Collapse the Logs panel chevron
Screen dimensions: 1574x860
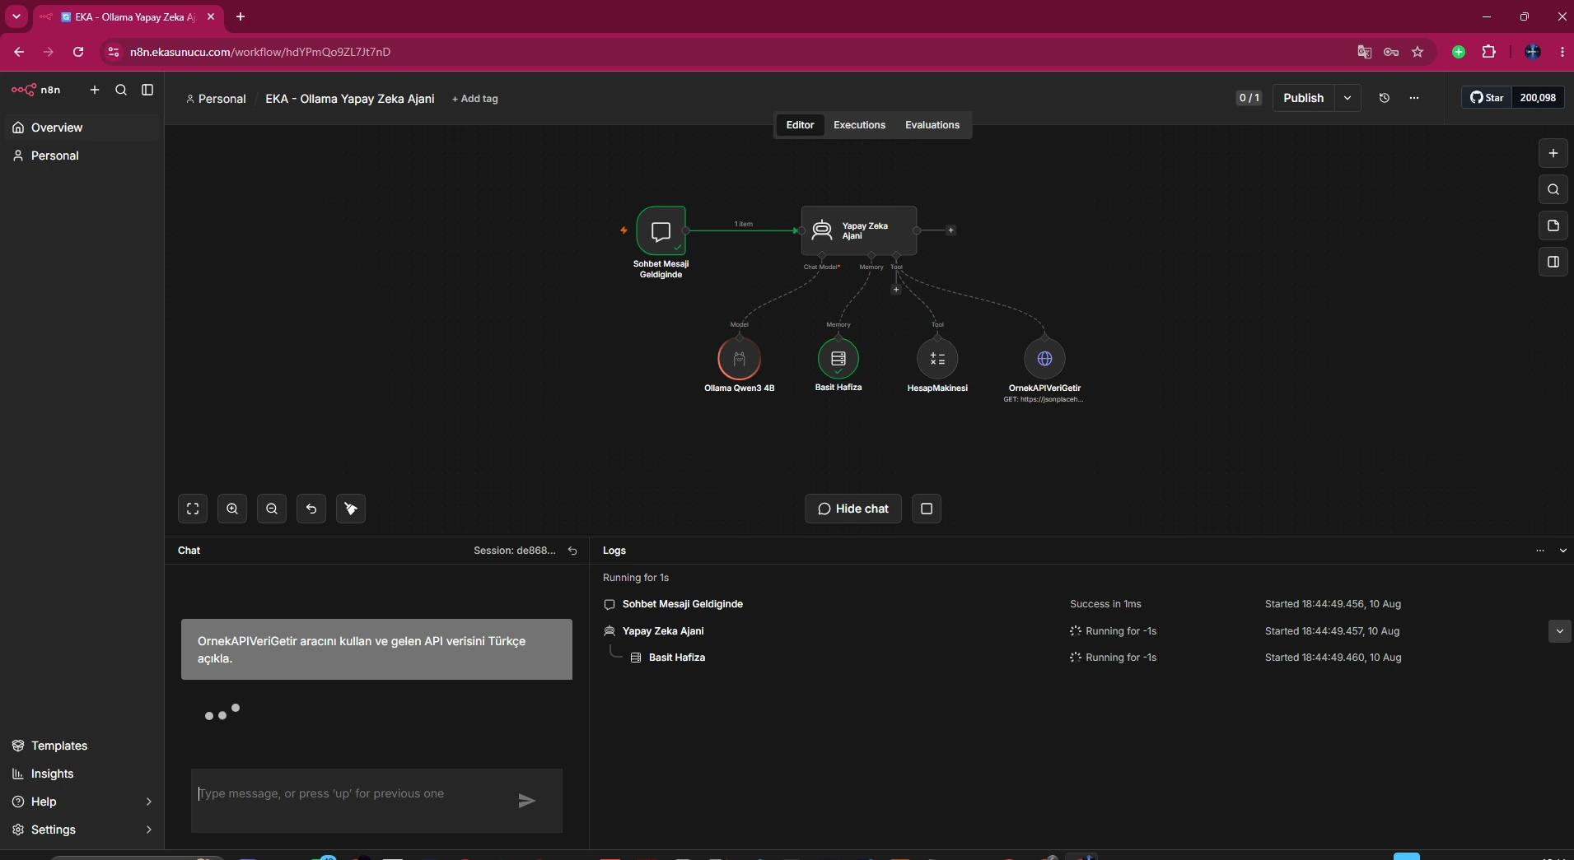(1563, 551)
